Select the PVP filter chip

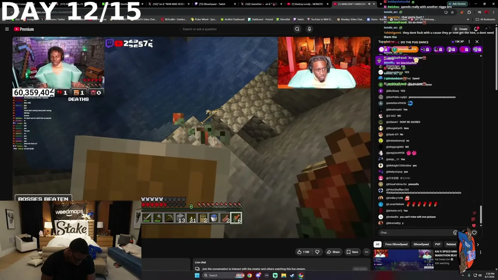438,244
